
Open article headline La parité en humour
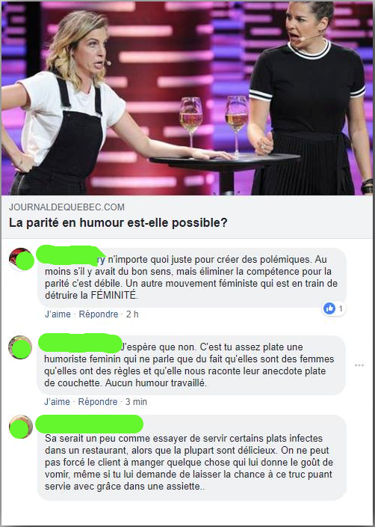[x=118, y=222]
